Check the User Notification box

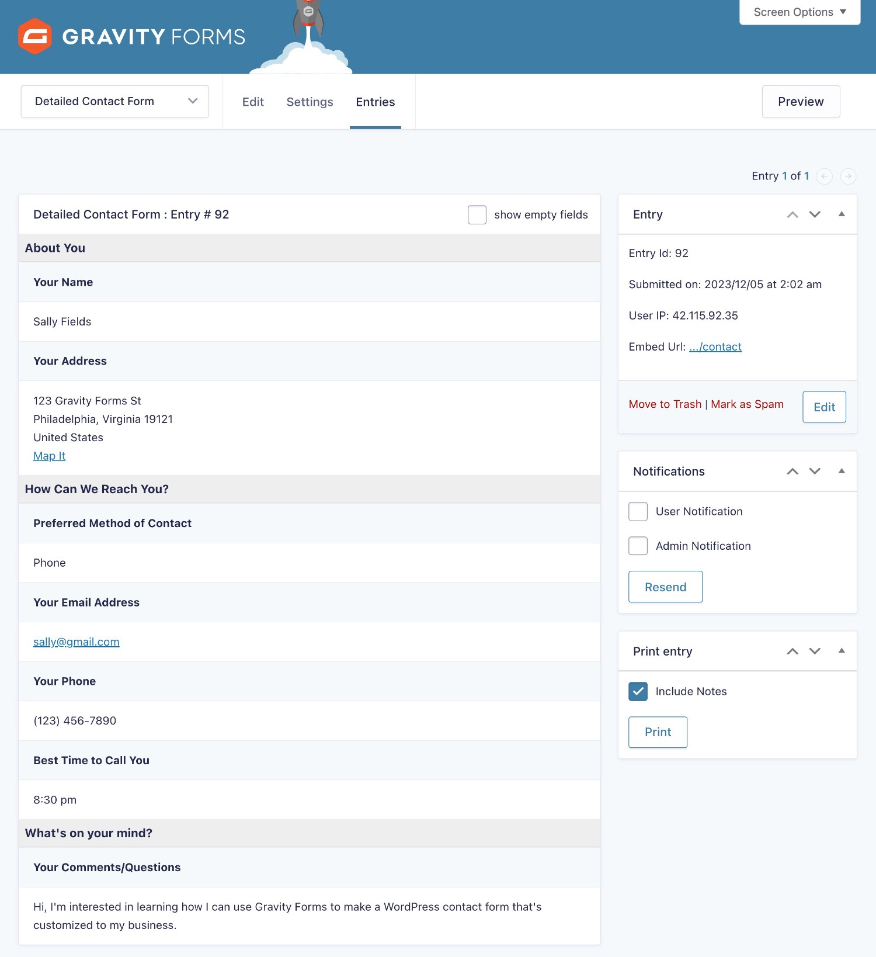click(x=638, y=511)
